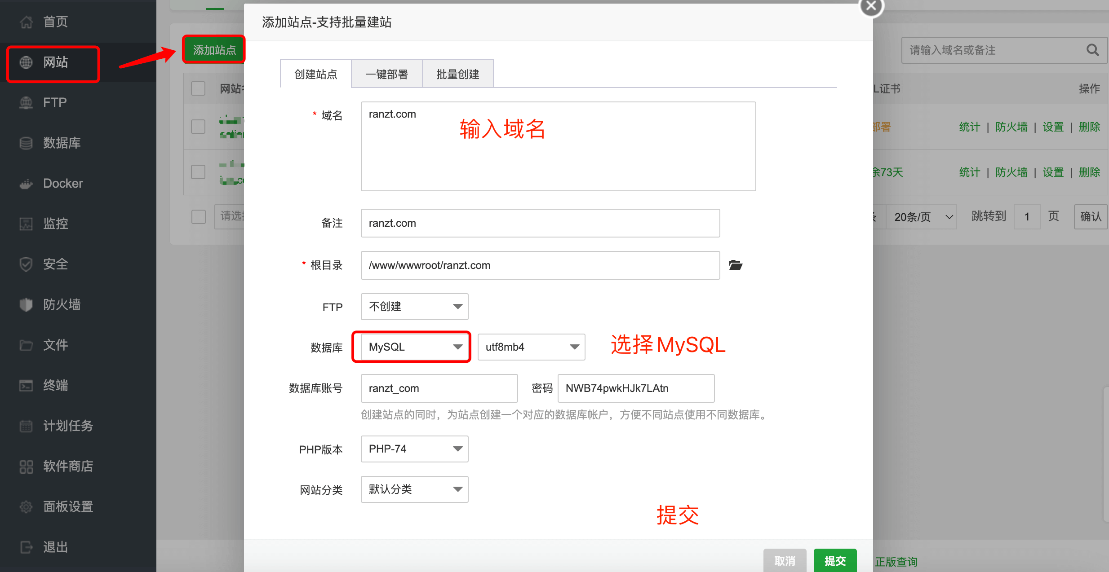Image resolution: width=1109 pixels, height=572 pixels.
Task: Click into the 备注 remark input field
Action: (540, 223)
